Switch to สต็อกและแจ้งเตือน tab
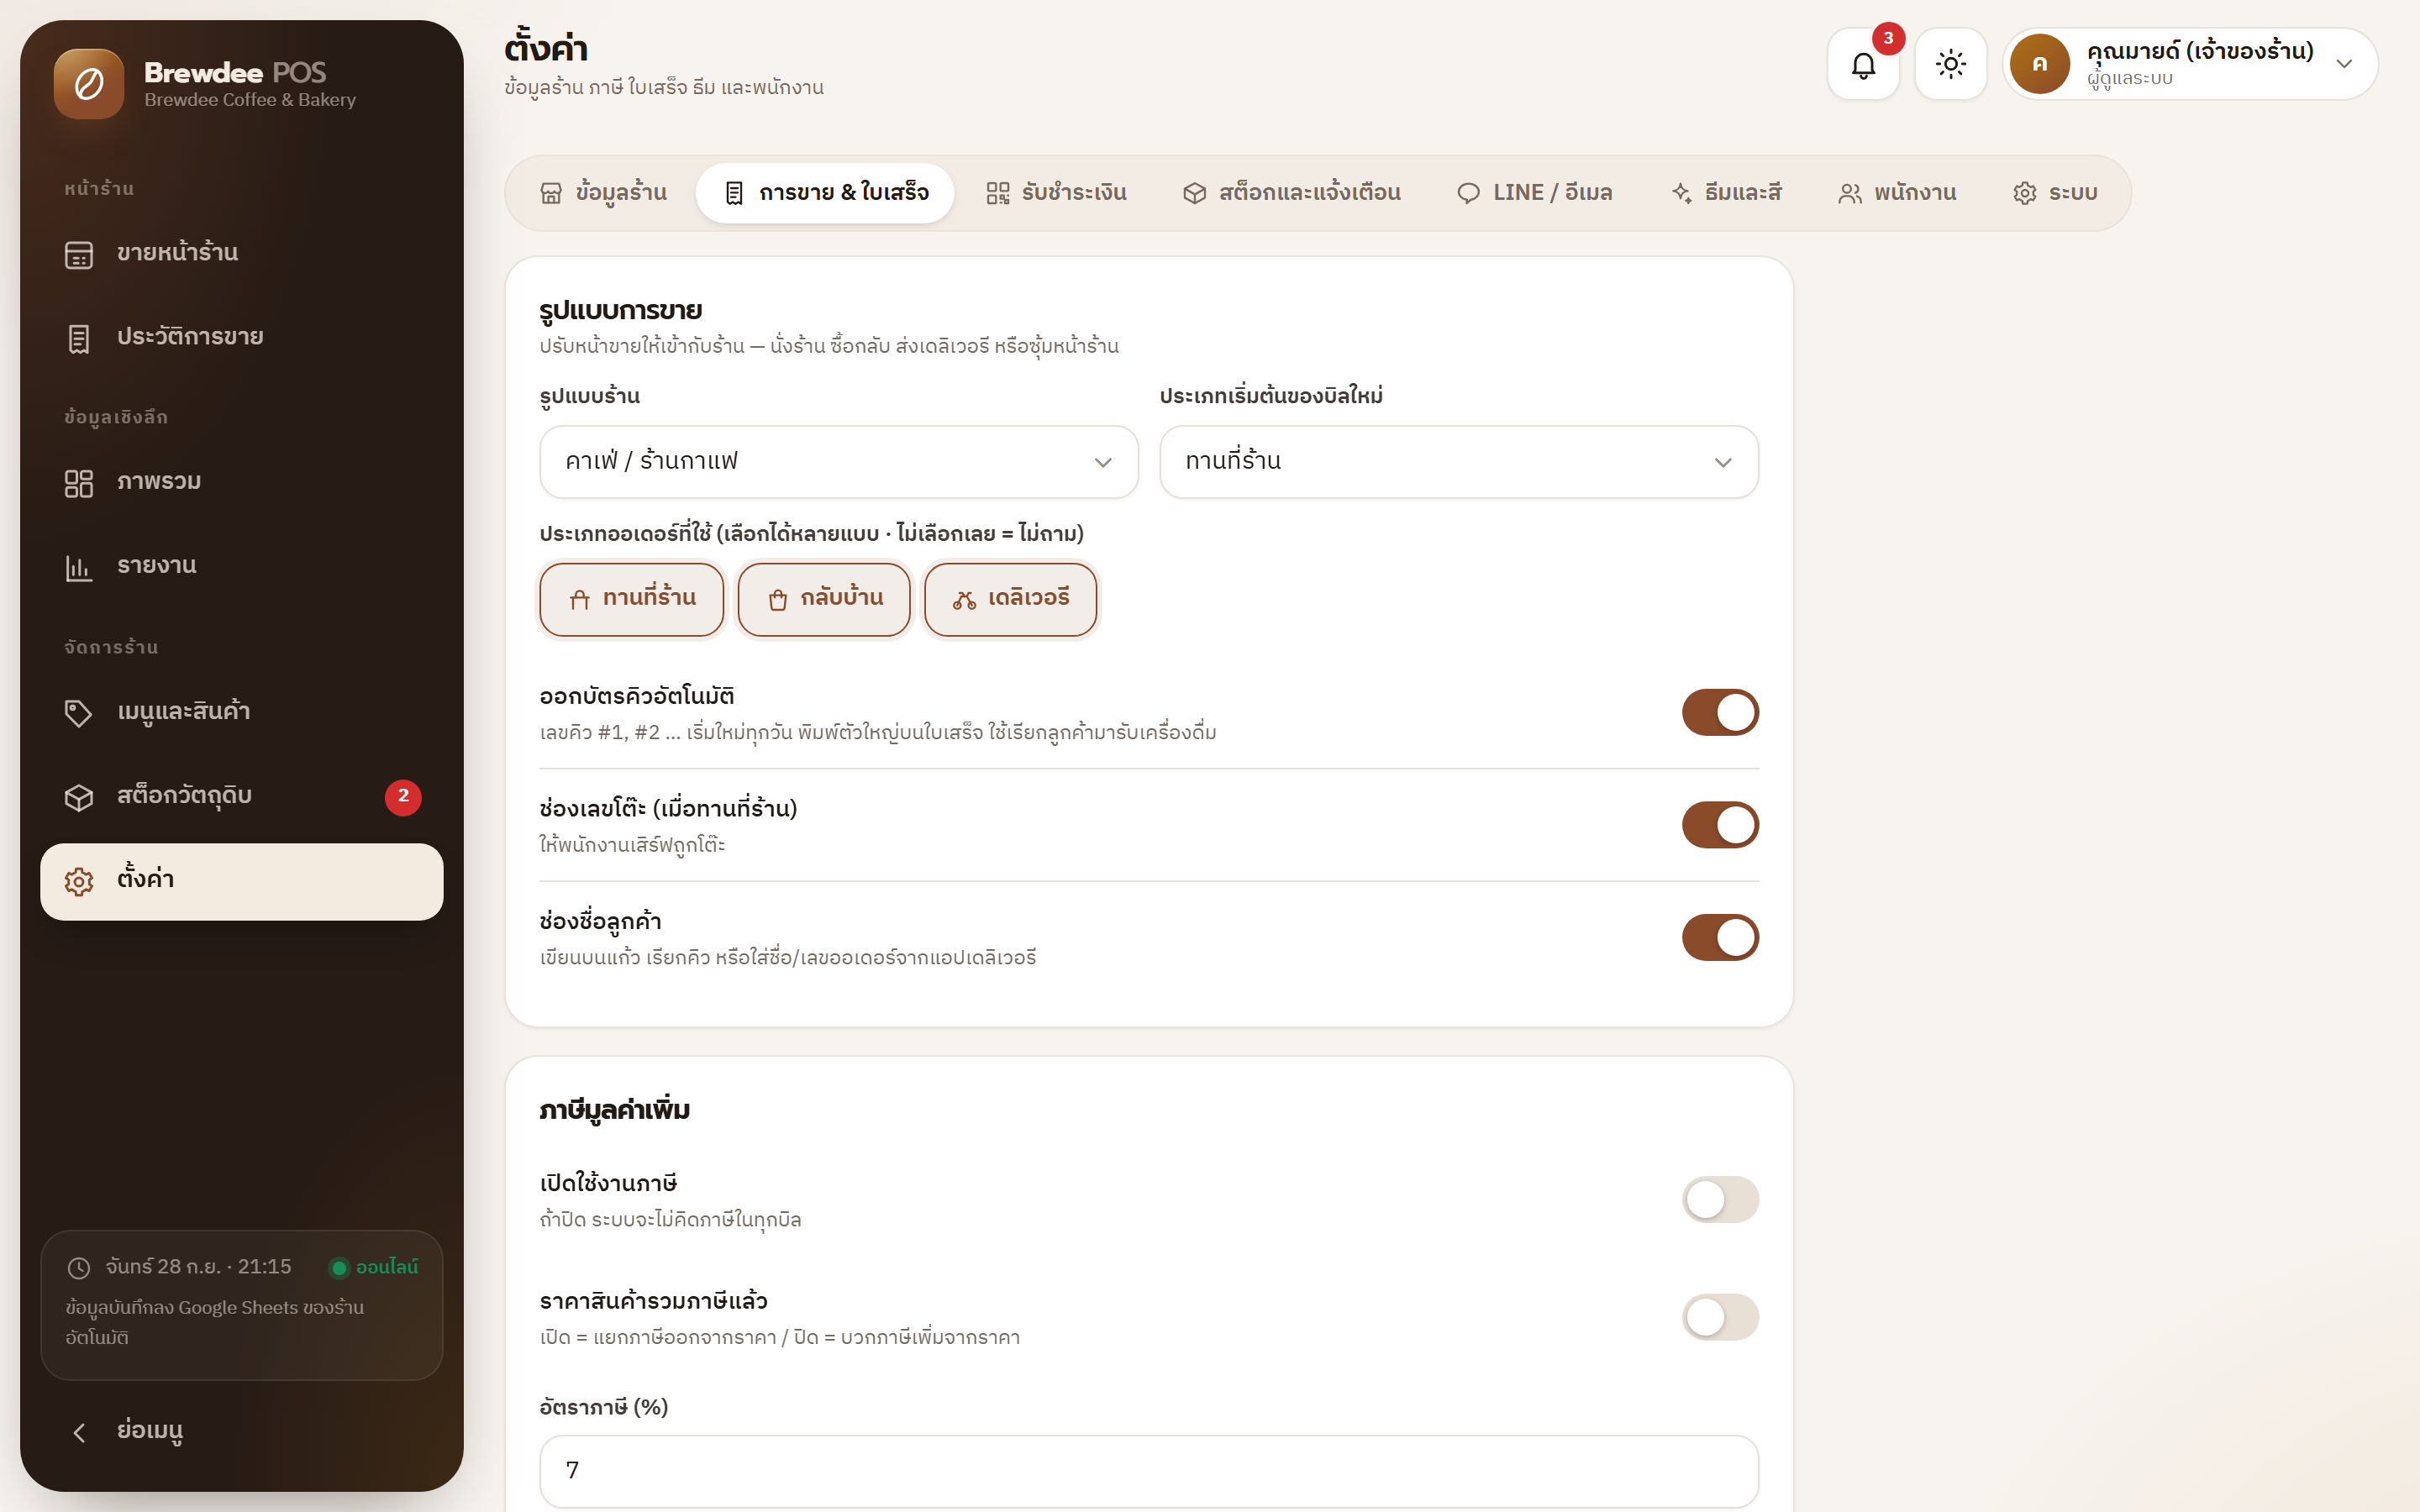Image resolution: width=2420 pixels, height=1512 pixels. [x=1291, y=193]
